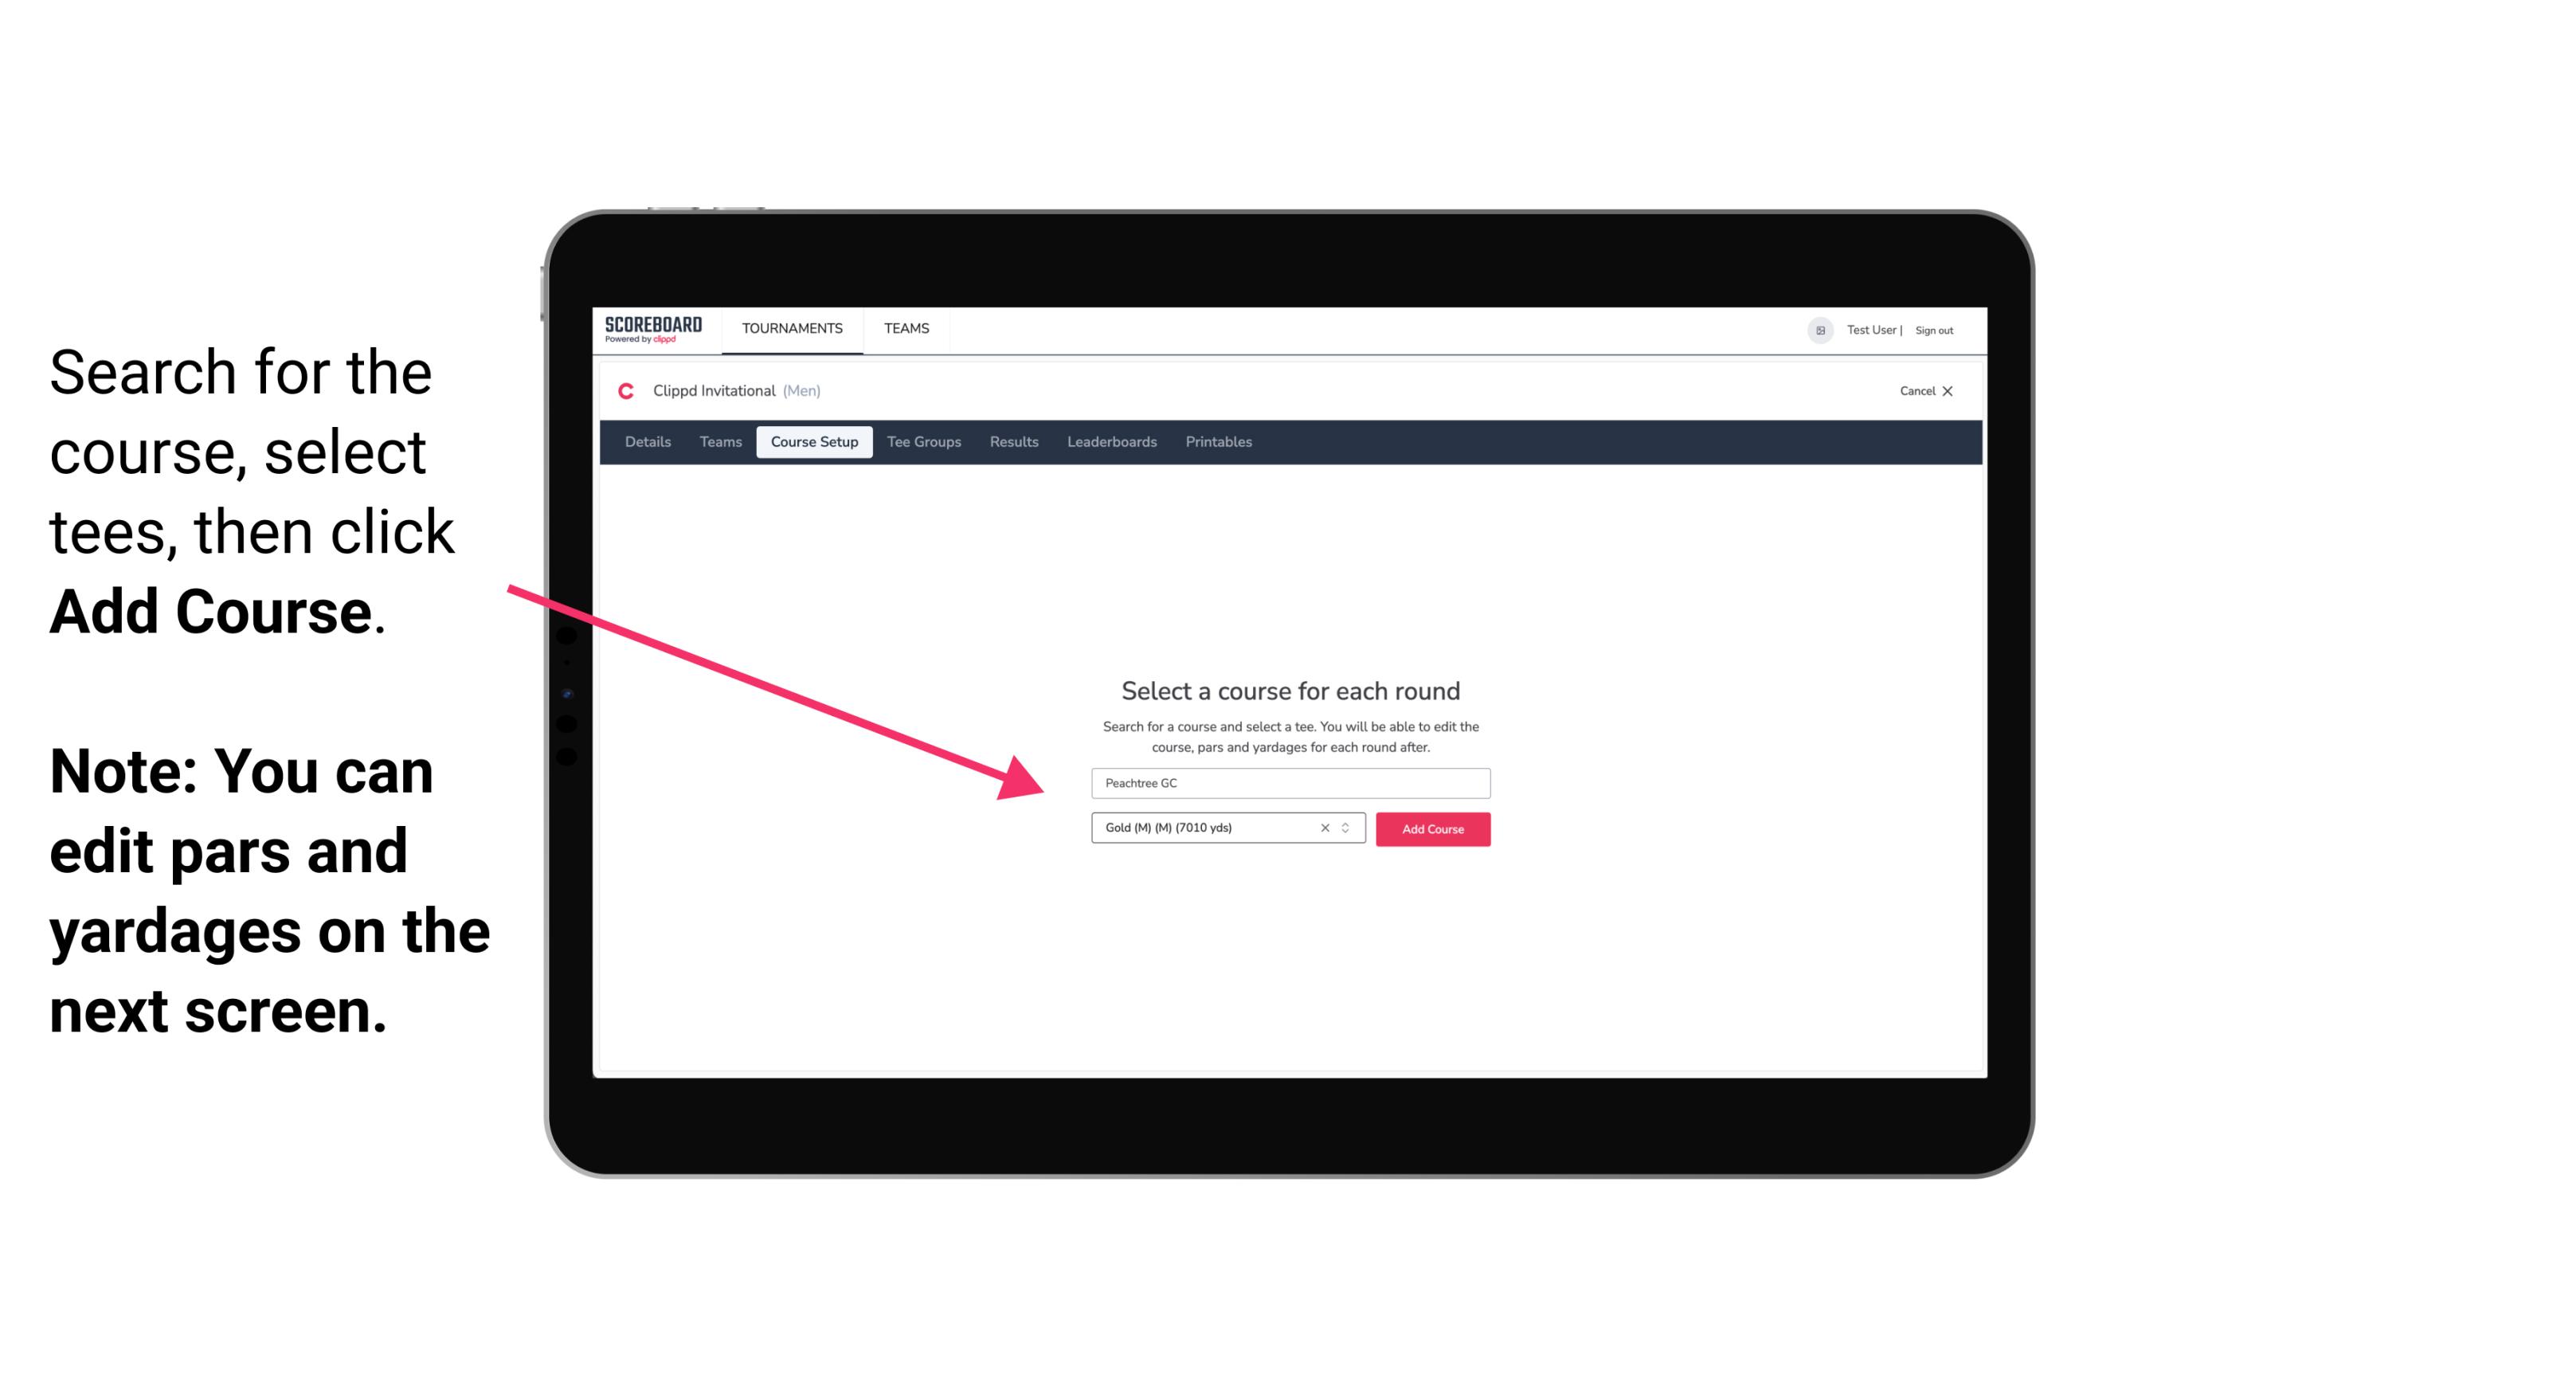Viewport: 2576px width, 1386px height.
Task: Switch to the Details tab
Action: pyautogui.click(x=647, y=442)
